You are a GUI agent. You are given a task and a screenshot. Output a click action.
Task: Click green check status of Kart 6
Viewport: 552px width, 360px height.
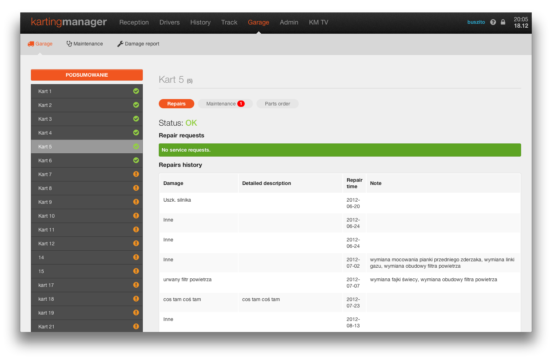pos(136,160)
